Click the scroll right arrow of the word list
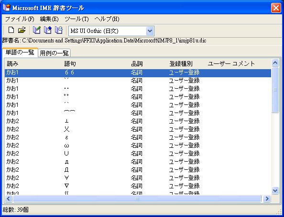 (x=267, y=199)
